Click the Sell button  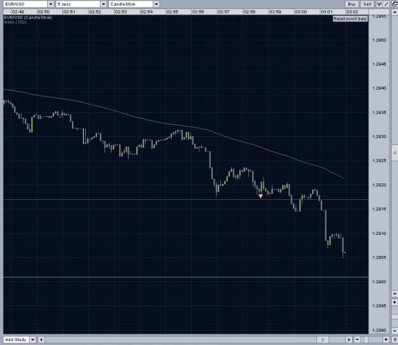click(367, 4)
